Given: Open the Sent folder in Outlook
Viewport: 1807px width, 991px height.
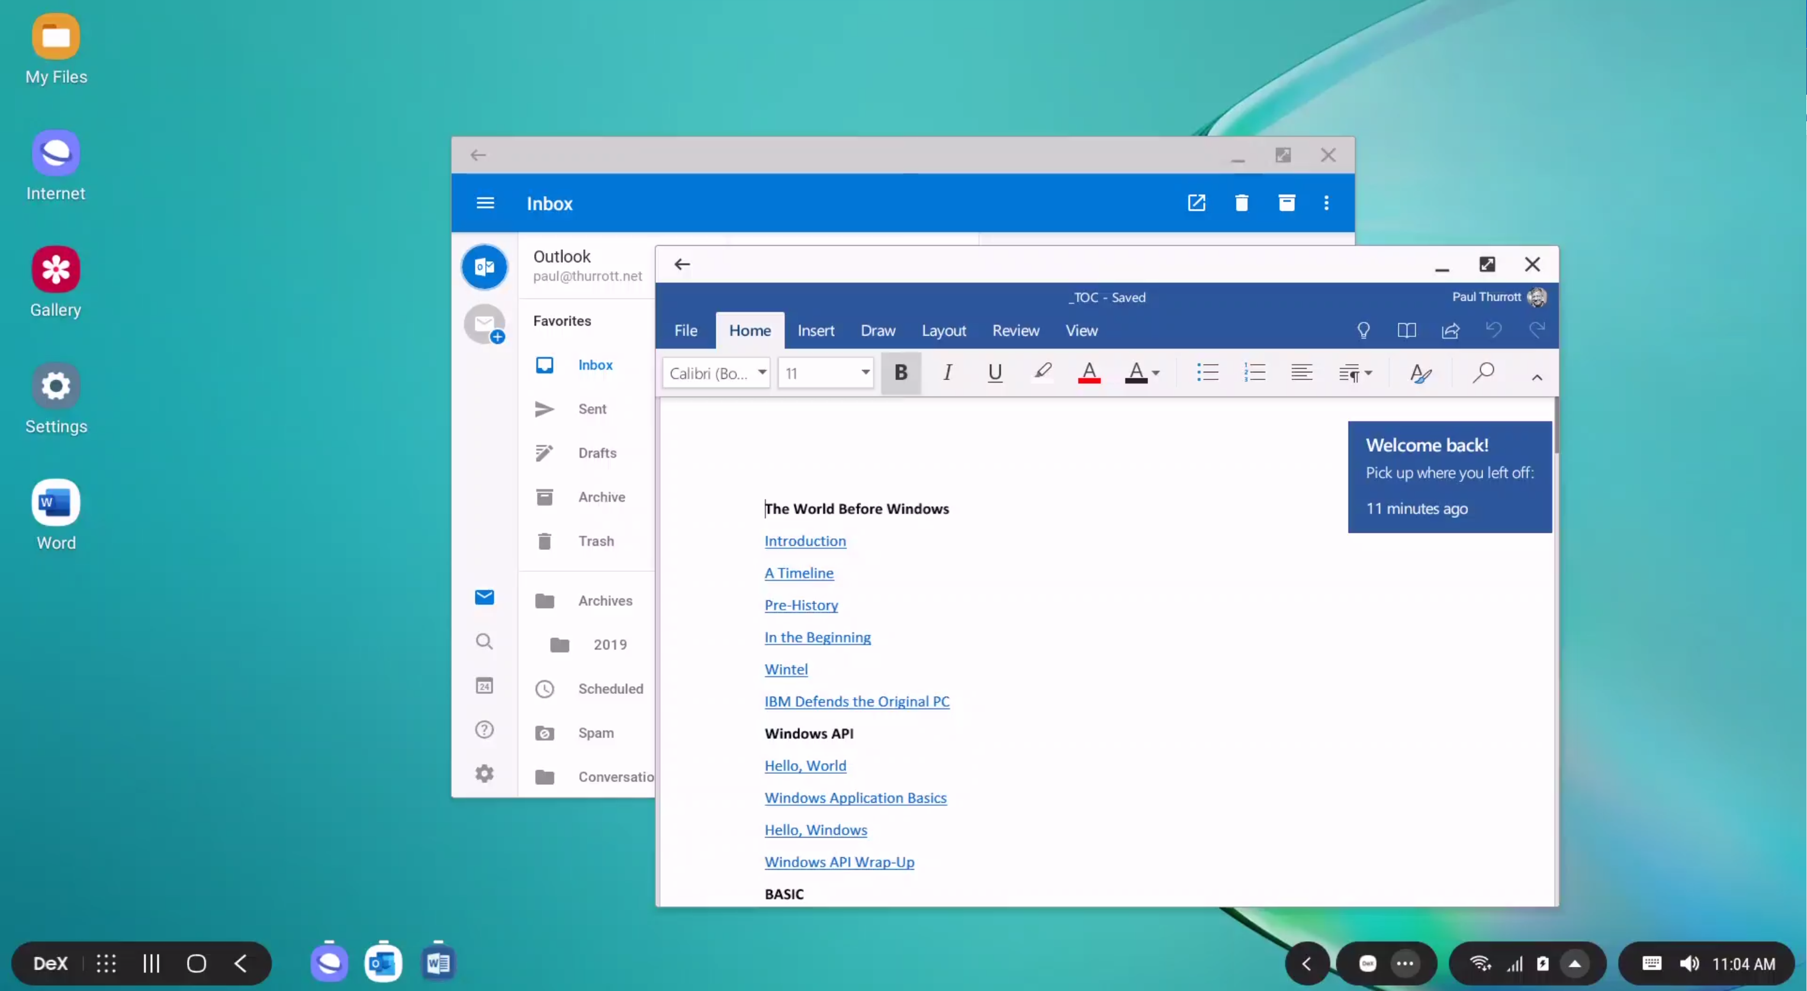Looking at the screenshot, I should point(586,409).
